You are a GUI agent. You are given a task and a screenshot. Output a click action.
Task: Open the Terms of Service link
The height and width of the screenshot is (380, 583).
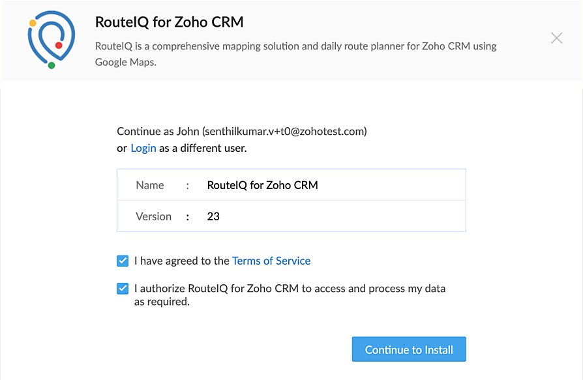pyautogui.click(x=271, y=261)
